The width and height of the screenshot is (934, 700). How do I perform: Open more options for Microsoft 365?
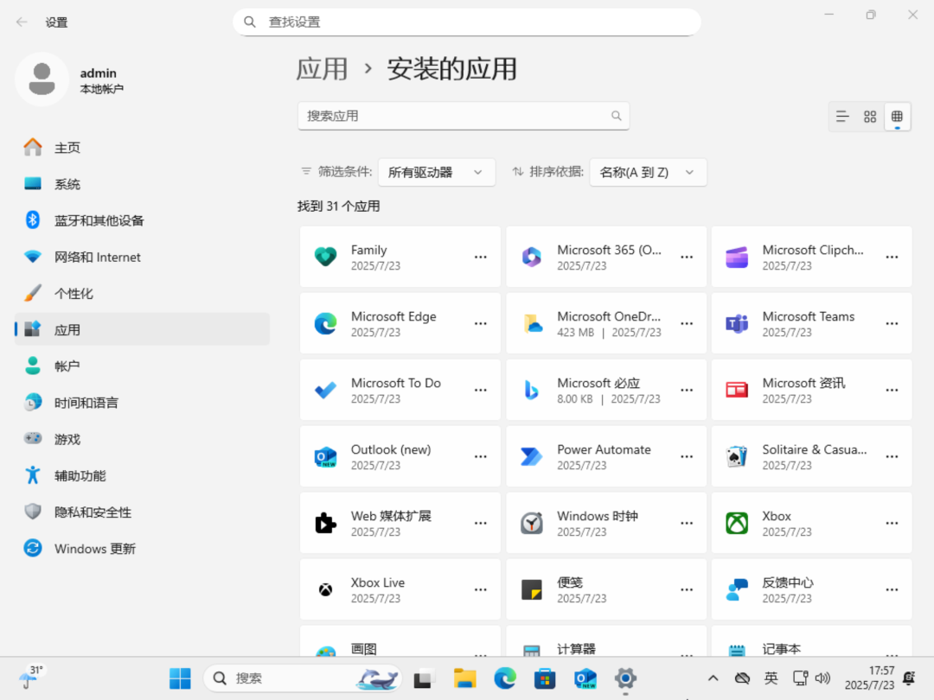(x=686, y=258)
